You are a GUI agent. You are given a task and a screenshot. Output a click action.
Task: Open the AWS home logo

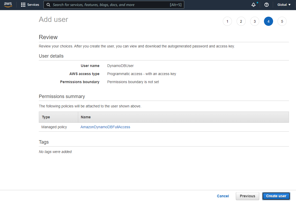pyautogui.click(x=8, y=5)
